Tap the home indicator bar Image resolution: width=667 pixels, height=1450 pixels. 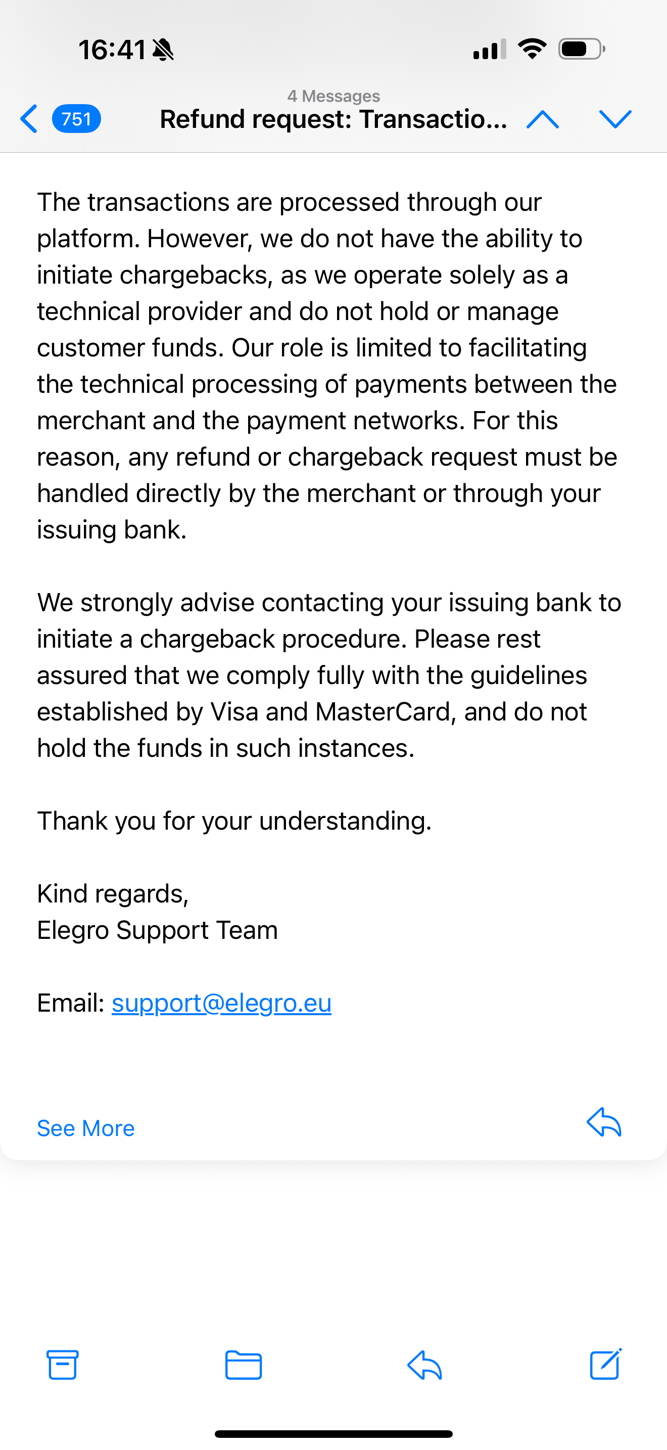pos(333,1434)
